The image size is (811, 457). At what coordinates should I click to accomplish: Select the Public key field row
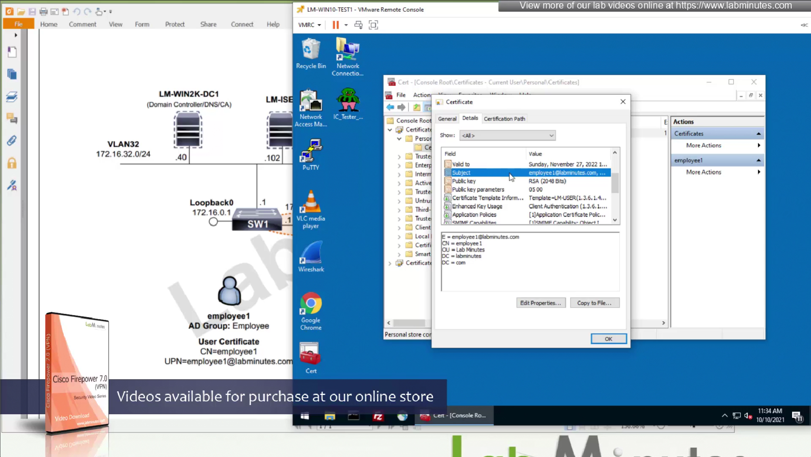(x=464, y=181)
